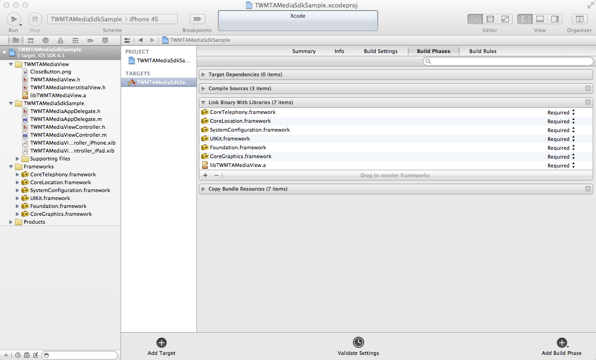Click Validate Settings button
Image resolution: width=596 pixels, height=360 pixels.
358,347
